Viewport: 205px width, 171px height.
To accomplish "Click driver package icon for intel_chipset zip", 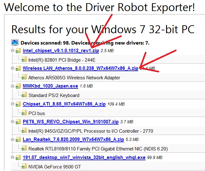I will click(18, 51).
